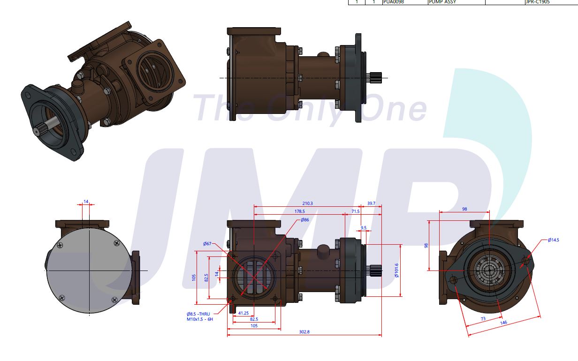Screen dimensions: 578x361
Task: Click the 71.5 dimension label
Action: point(356,211)
